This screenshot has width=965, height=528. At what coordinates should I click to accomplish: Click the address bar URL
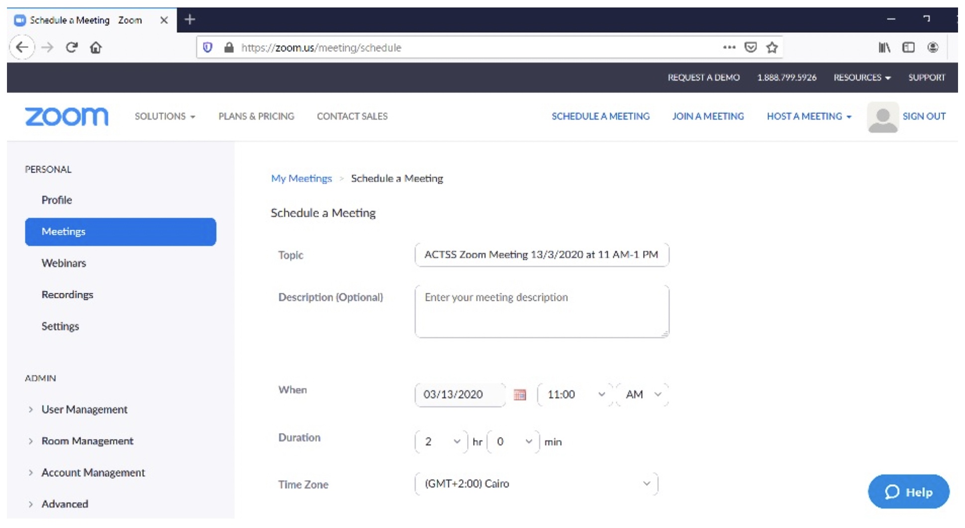(321, 48)
